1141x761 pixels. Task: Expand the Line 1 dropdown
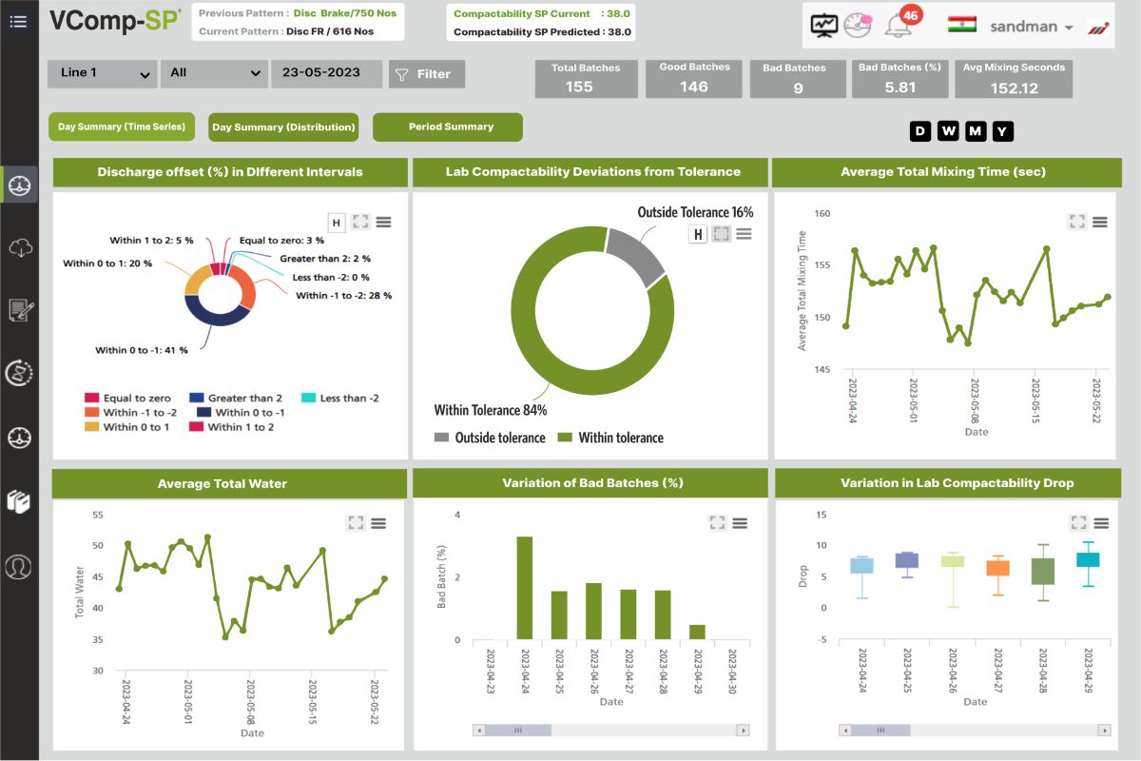pos(103,73)
